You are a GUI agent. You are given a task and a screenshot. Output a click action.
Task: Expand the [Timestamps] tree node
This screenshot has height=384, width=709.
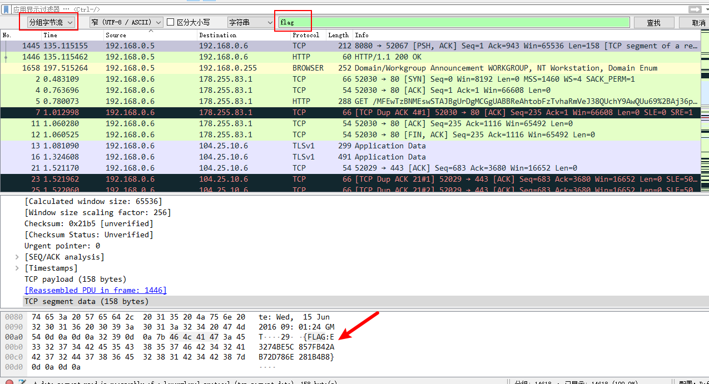pos(17,268)
